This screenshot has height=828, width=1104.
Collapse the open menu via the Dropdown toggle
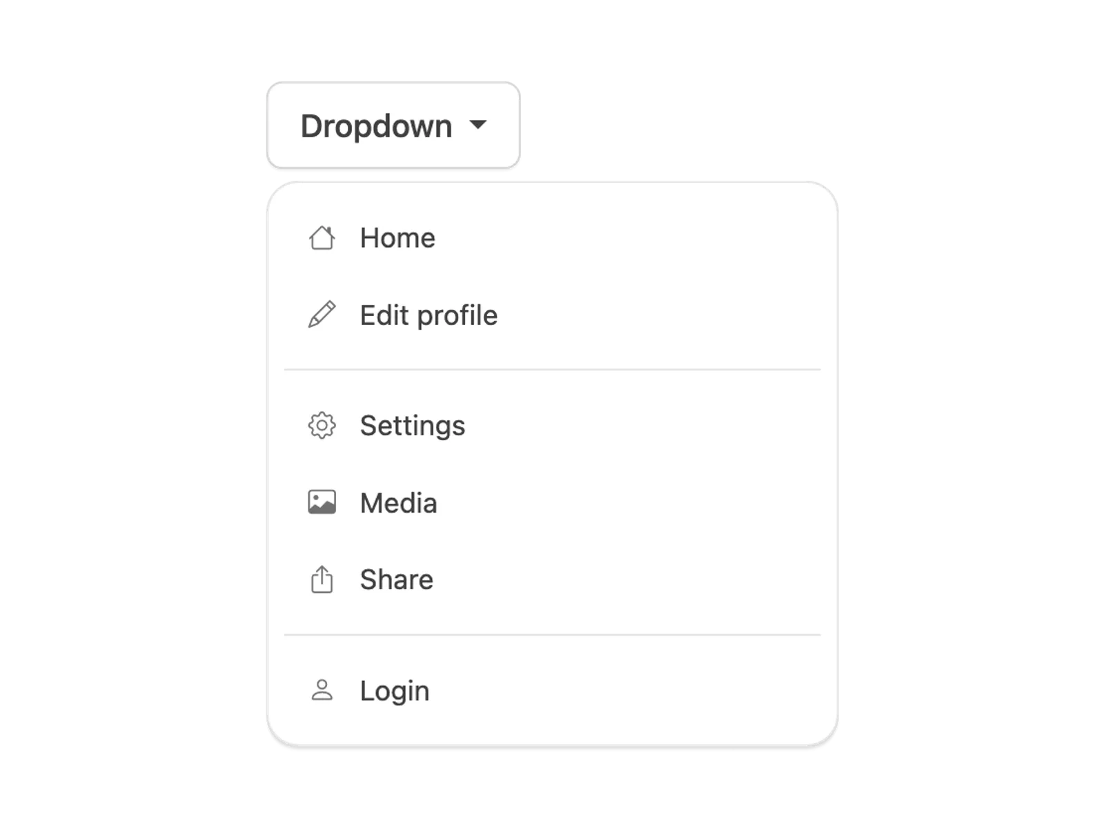click(x=393, y=125)
